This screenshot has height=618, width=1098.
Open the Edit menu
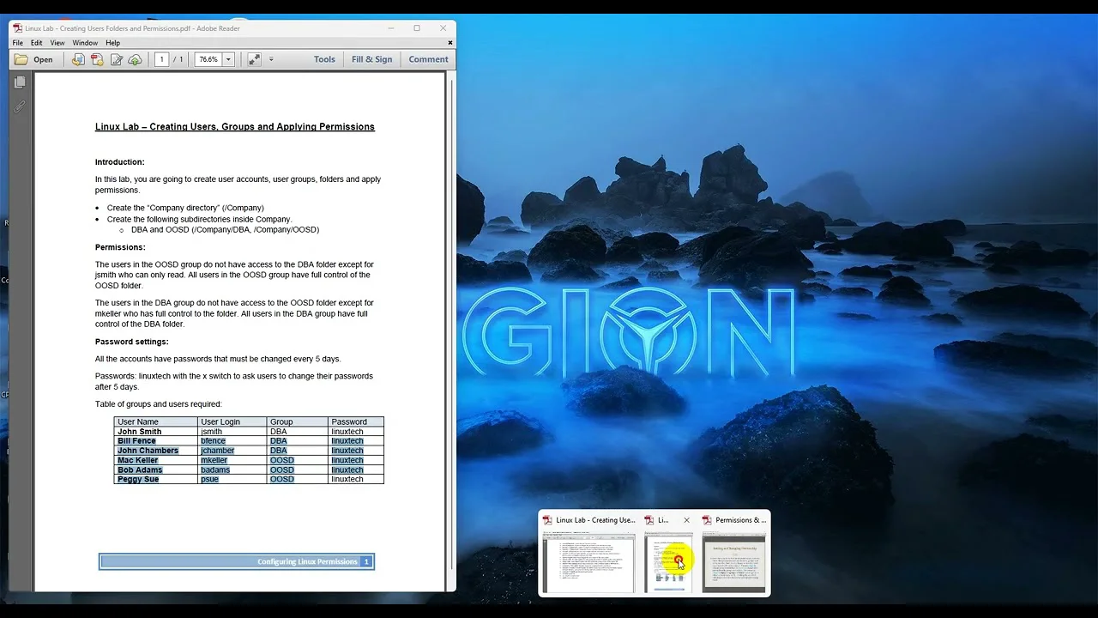tap(37, 43)
